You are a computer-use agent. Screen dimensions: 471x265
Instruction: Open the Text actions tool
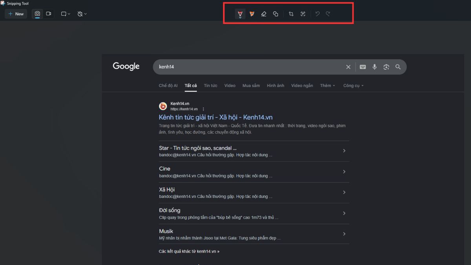pyautogui.click(x=303, y=14)
